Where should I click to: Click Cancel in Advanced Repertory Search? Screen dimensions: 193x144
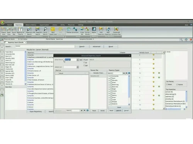(126, 111)
